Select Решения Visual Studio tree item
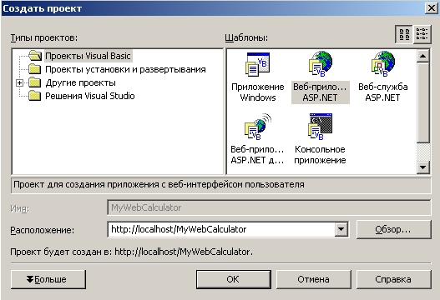Image resolution: width=440 pixels, height=300 pixels. (90, 96)
